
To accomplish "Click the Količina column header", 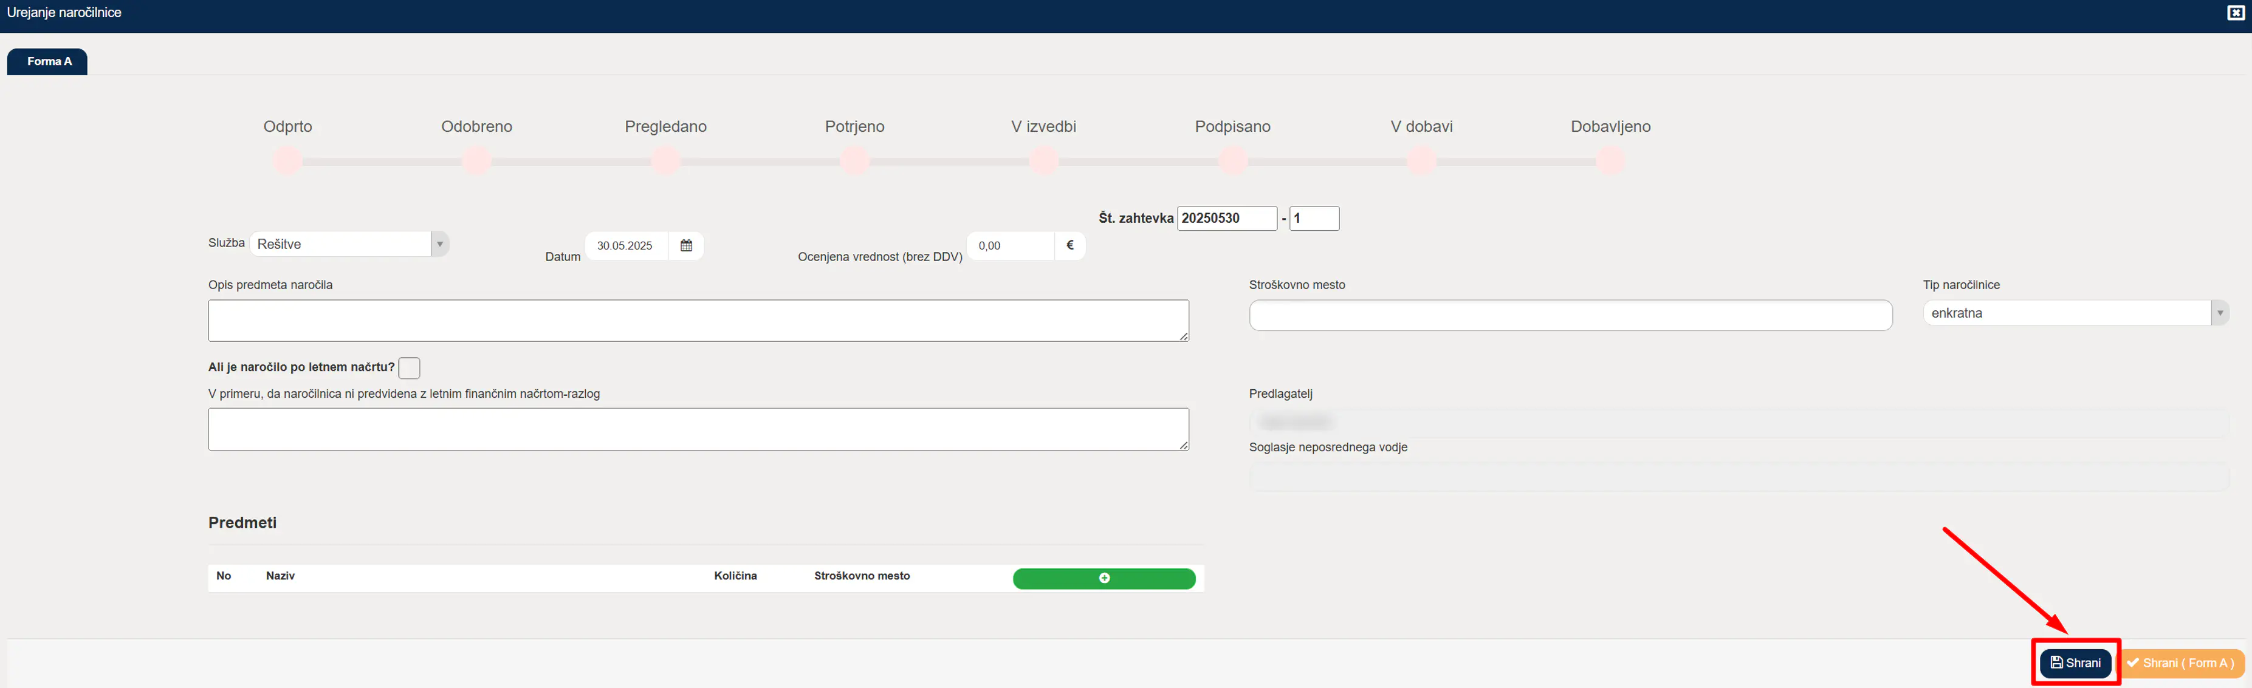I will [x=735, y=576].
